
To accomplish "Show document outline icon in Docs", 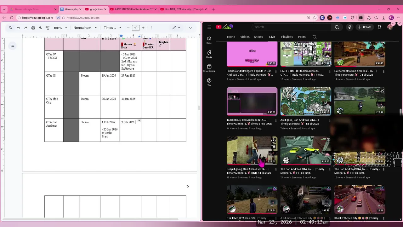I will pyautogui.click(x=12, y=46).
